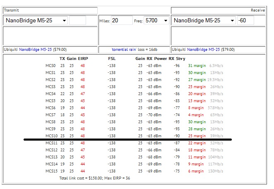Click the 19.5Mb/s data rate
Viewport: 274px width, 189px height.
pyautogui.click(x=215, y=80)
